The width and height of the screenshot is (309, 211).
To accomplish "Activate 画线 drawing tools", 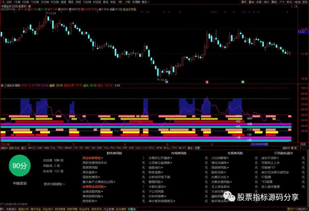I will pyautogui.click(x=274, y=2).
